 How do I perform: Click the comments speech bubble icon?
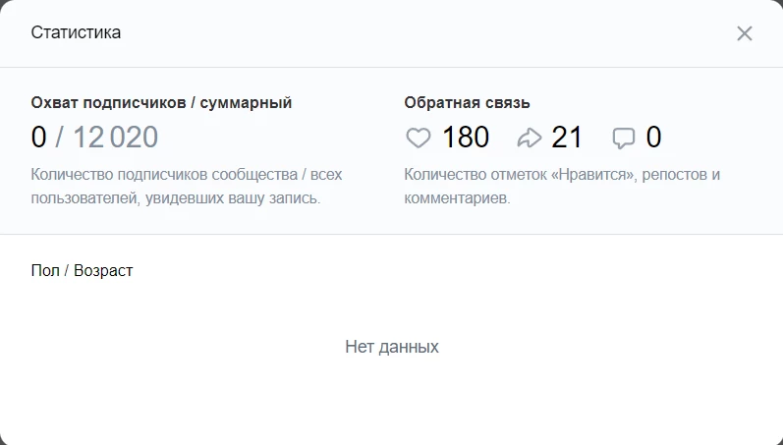point(624,139)
